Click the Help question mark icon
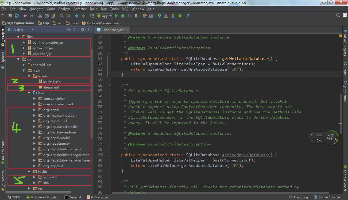Viewport: 348px width, 200px height. click(188, 16)
